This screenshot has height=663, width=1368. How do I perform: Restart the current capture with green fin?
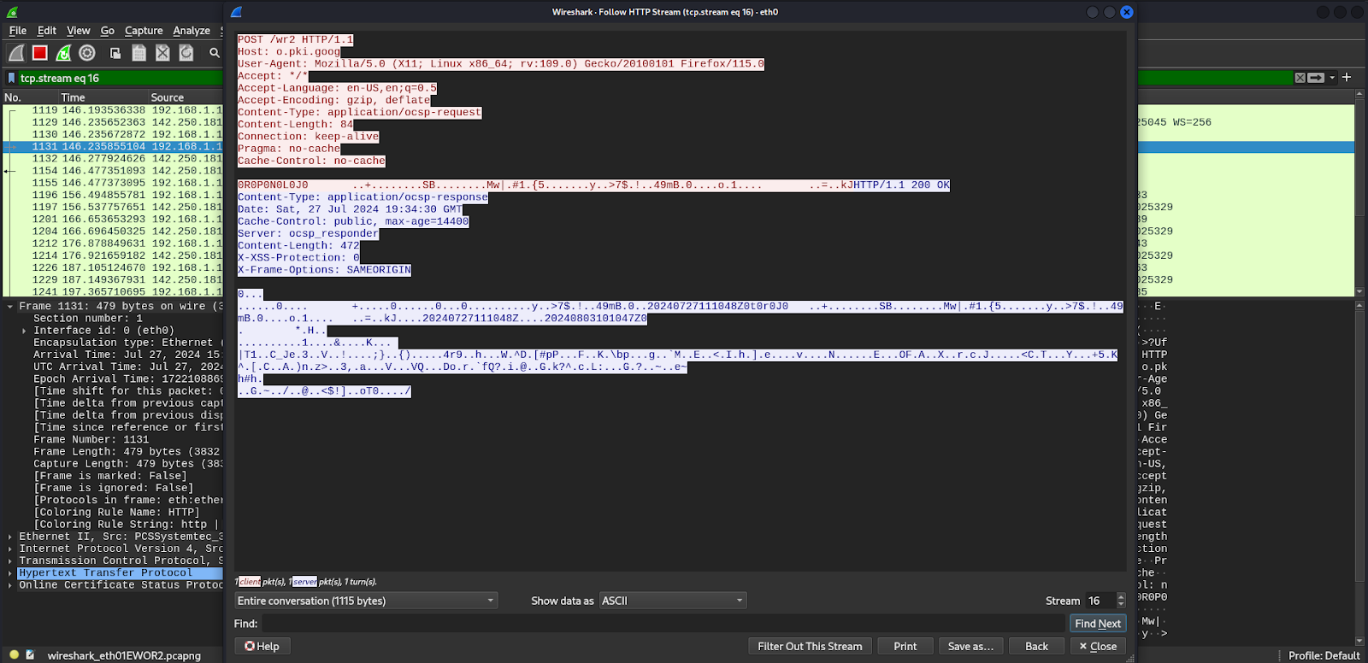coord(63,53)
